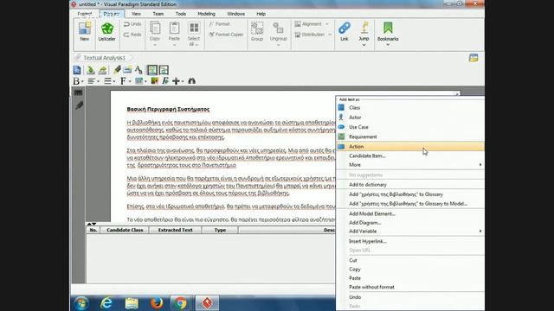Open the Modeling menu
The height and width of the screenshot is (311, 554).
tap(206, 14)
